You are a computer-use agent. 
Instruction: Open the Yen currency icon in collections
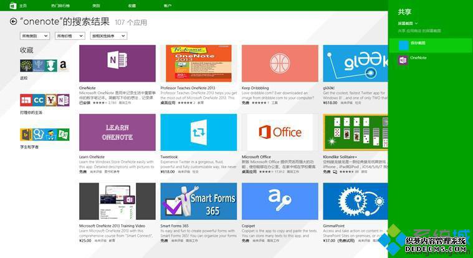pyautogui.click(x=51, y=100)
